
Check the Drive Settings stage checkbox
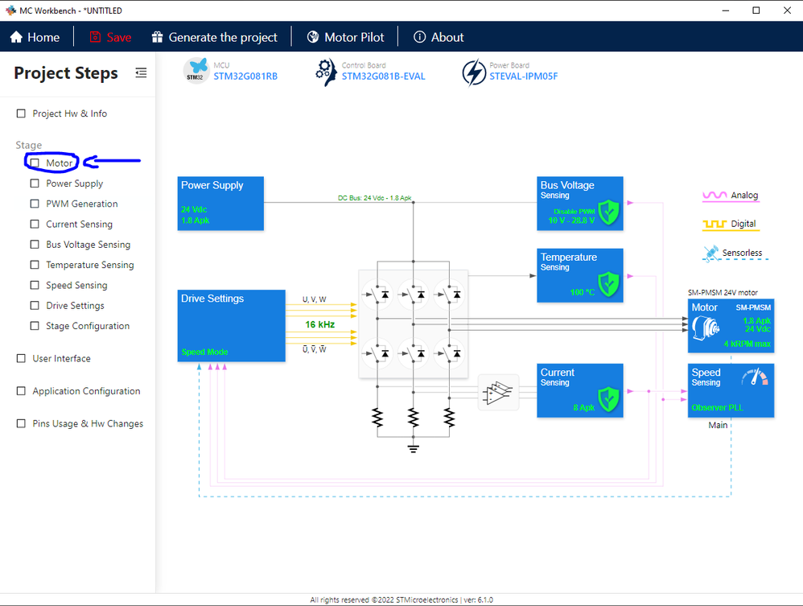[35, 305]
